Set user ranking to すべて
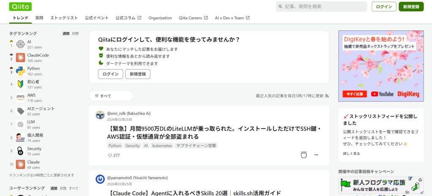This screenshot has width=432, height=196. tap(74, 188)
